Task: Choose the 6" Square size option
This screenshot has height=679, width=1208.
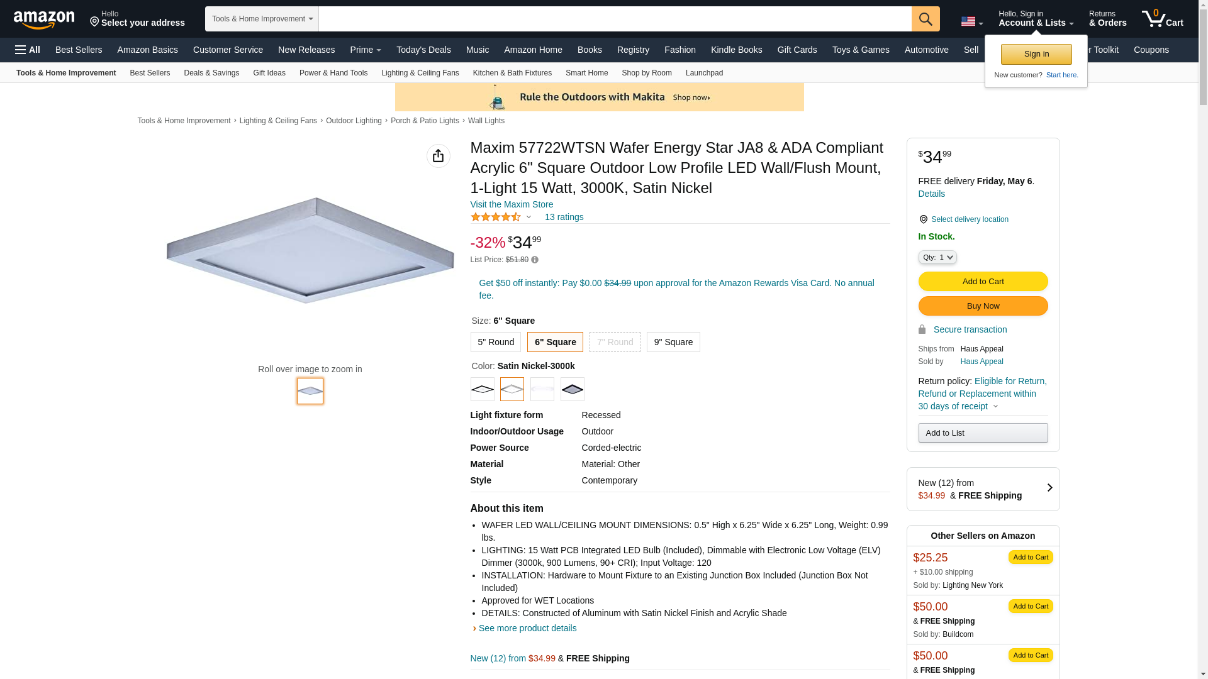Action: tap(555, 342)
